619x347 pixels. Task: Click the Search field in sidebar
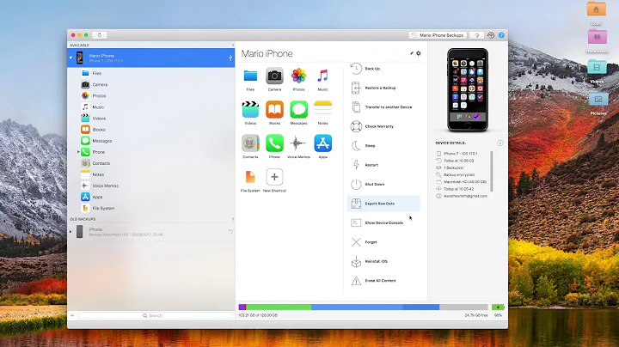[155, 315]
